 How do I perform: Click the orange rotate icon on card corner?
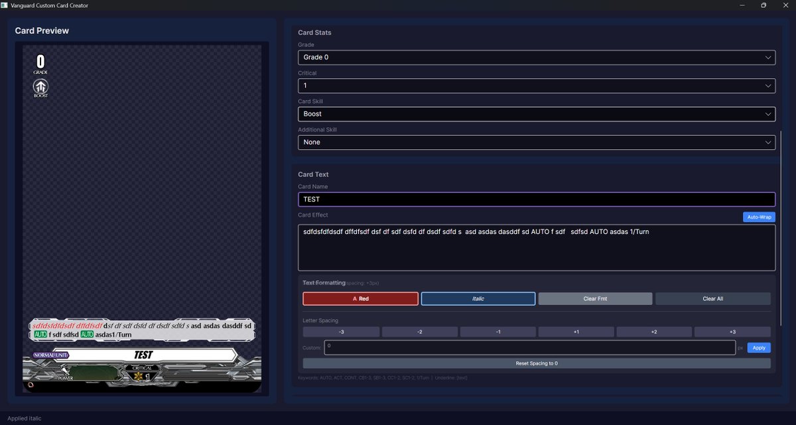[x=31, y=385]
